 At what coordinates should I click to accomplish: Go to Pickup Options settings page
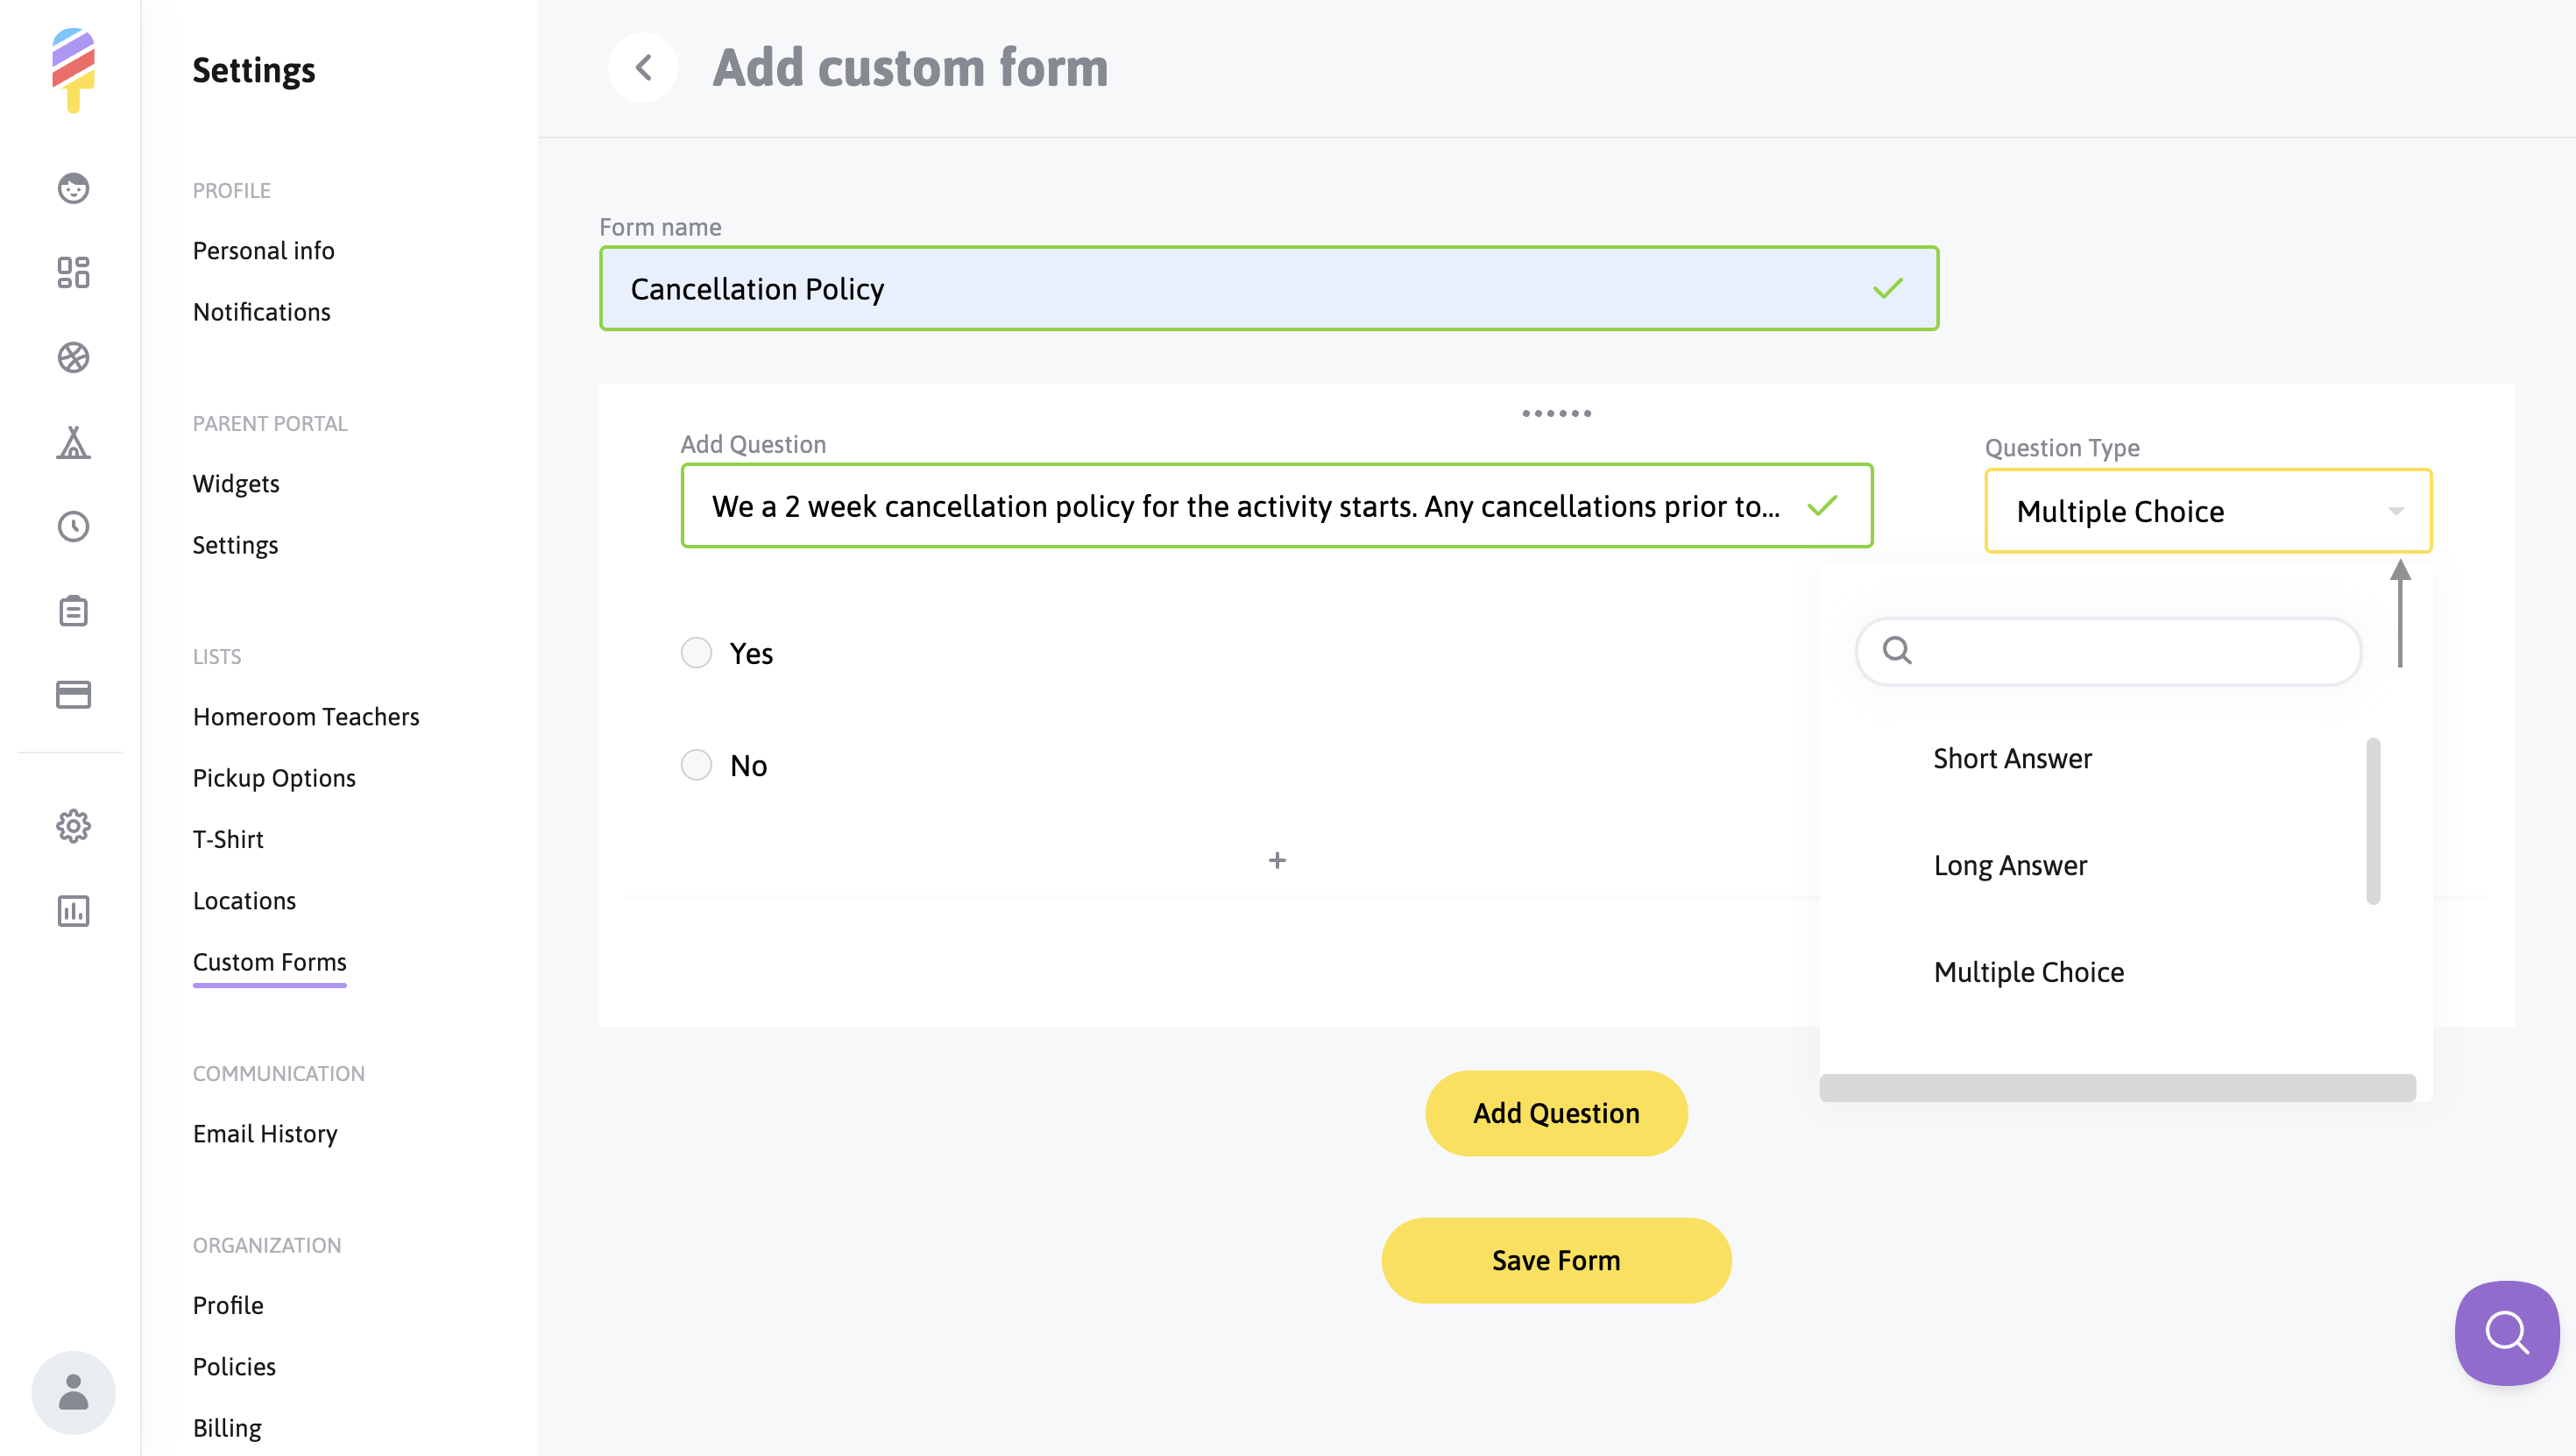coord(274,778)
